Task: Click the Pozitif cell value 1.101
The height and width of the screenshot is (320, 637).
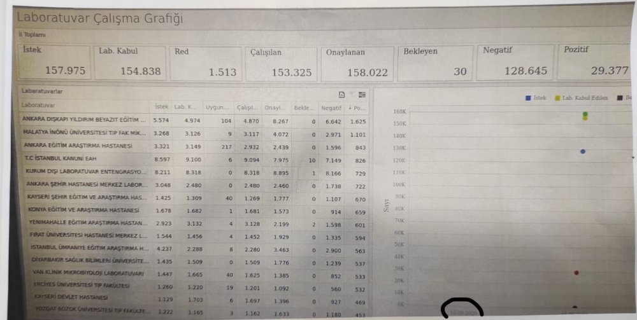Action: pyautogui.click(x=358, y=135)
